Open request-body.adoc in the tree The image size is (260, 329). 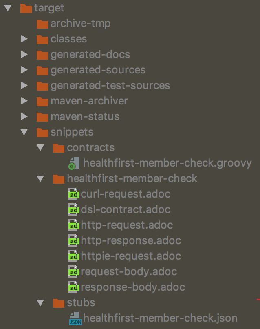[129, 272]
